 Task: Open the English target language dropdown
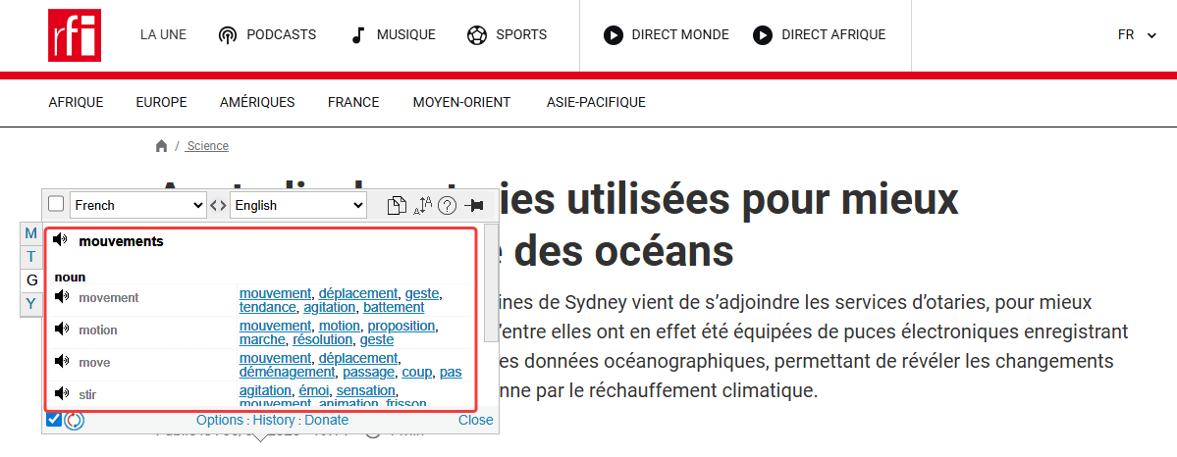tap(297, 205)
